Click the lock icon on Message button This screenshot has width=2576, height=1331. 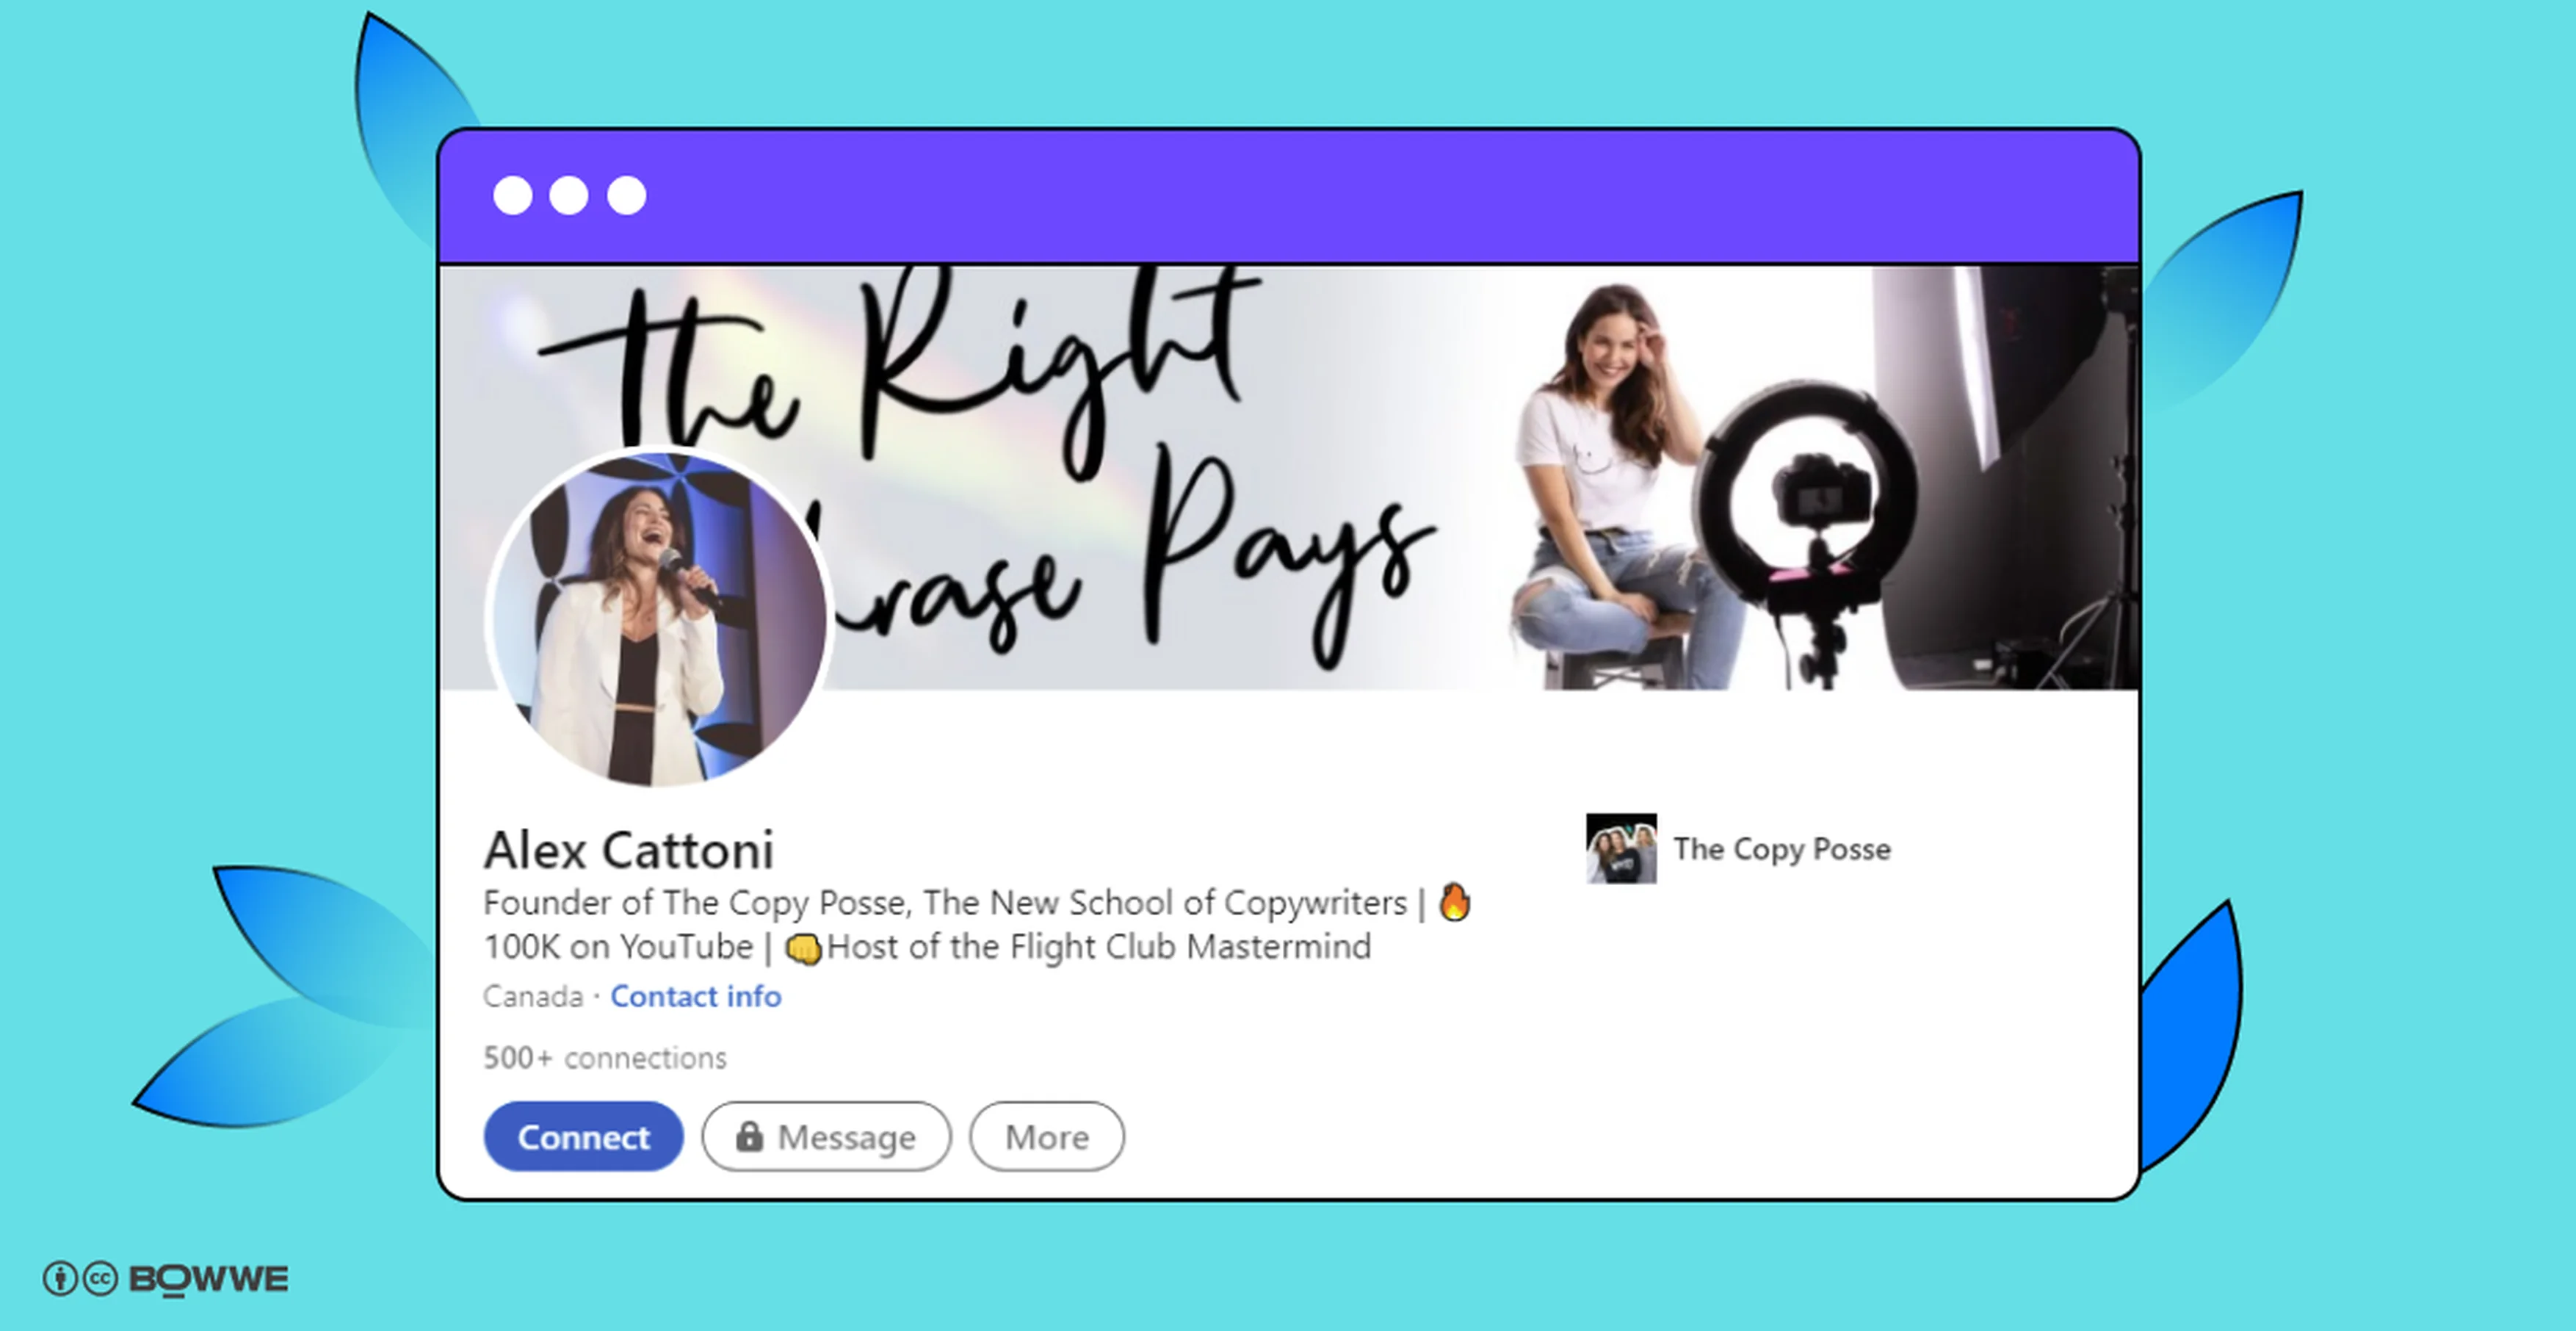click(749, 1136)
